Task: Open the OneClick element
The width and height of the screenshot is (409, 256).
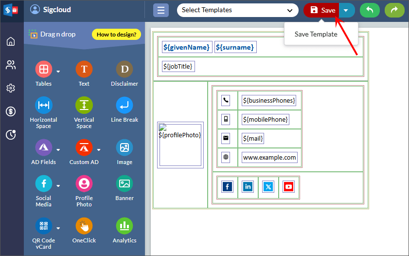Action: 84,226
